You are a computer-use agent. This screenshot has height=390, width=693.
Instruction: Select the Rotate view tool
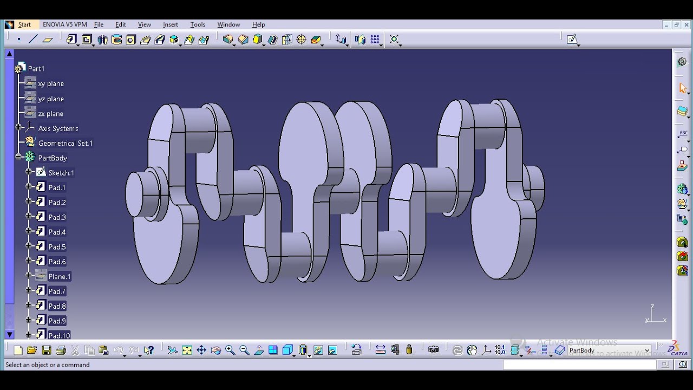tap(215, 350)
